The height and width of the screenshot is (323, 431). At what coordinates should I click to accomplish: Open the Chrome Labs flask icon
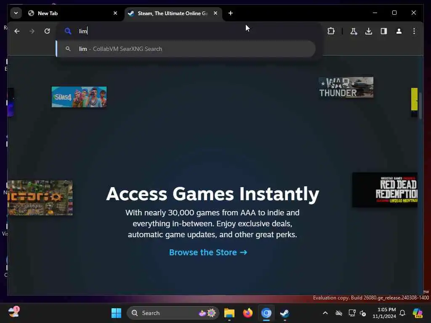(x=354, y=31)
